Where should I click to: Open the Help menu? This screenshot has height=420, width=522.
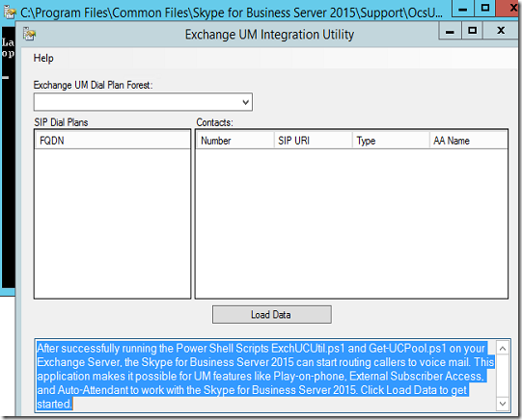tap(43, 58)
